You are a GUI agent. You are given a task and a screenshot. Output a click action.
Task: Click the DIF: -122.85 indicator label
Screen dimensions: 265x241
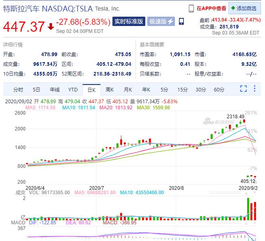43,223
